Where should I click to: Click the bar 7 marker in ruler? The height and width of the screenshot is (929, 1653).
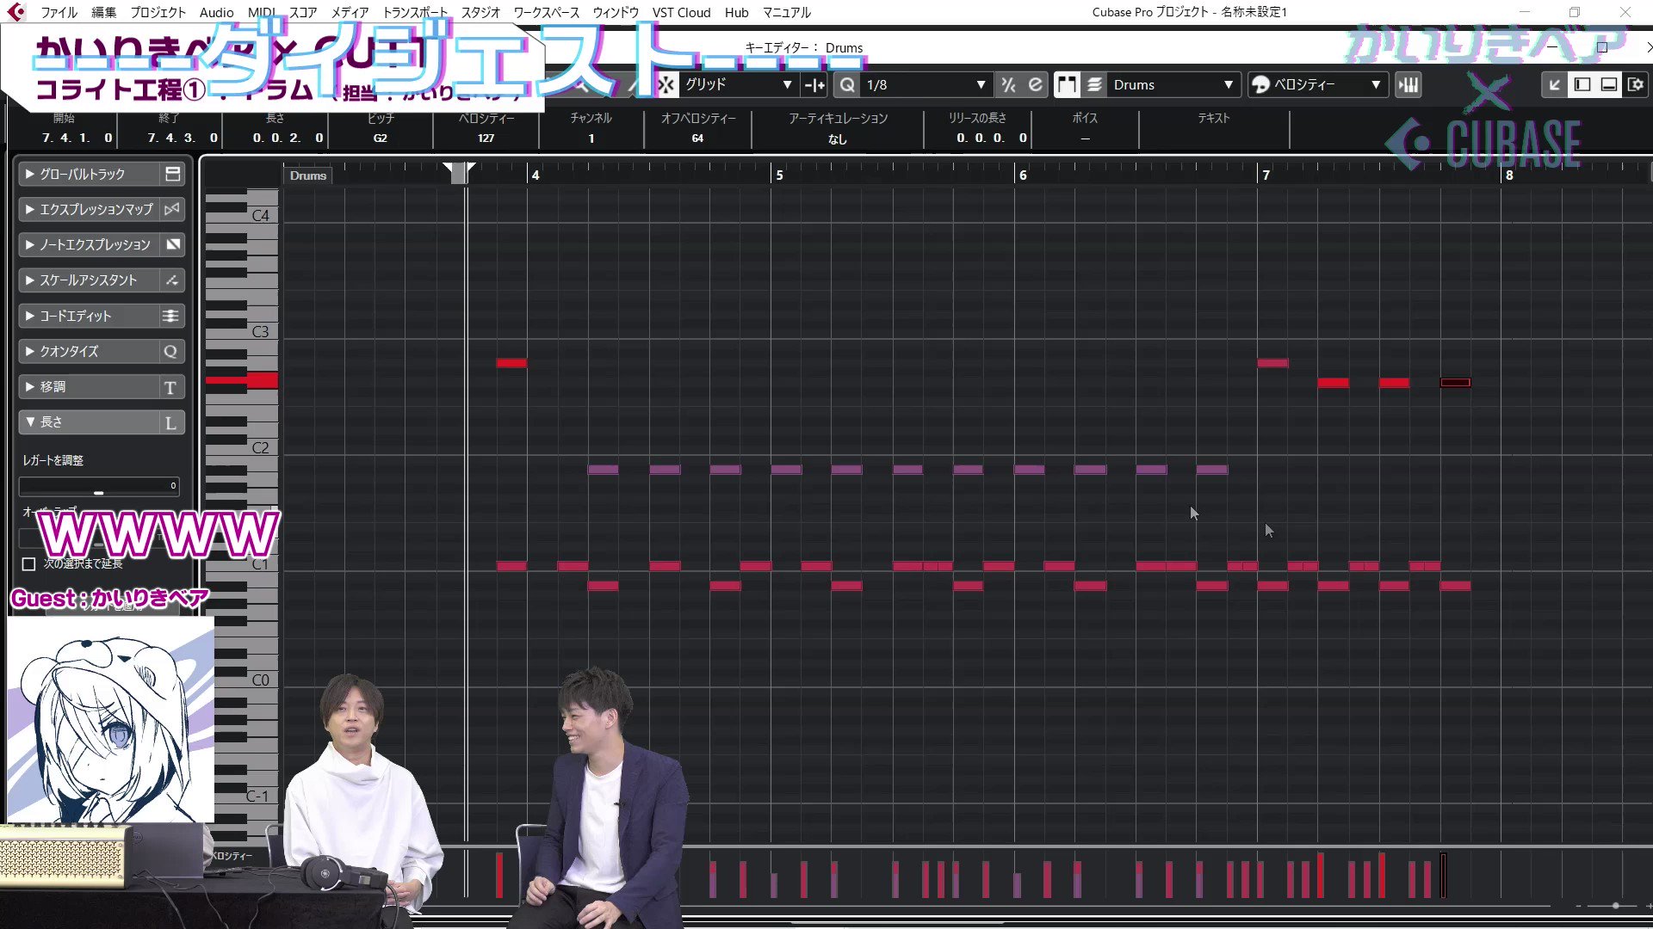pos(1266,175)
